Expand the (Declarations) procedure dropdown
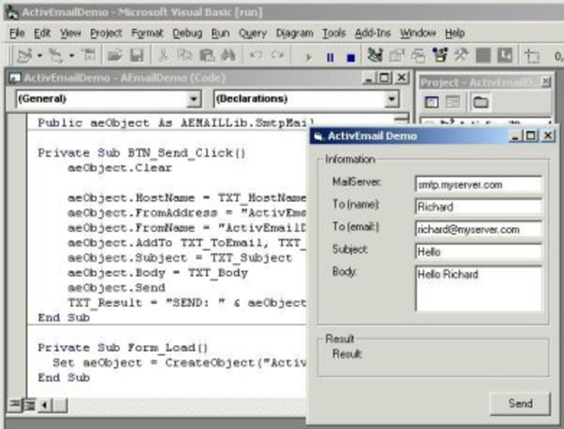The image size is (564, 429). [x=392, y=99]
